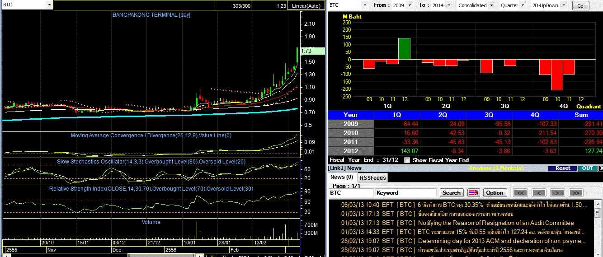
Task: Open the BTC symbol dropdown in the financials panel
Action: (364, 5)
